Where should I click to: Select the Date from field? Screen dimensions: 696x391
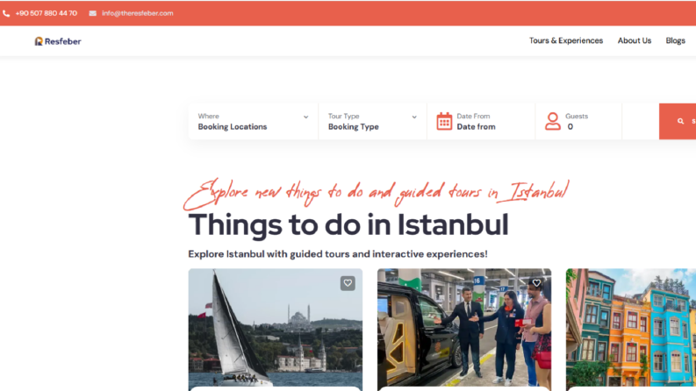pyautogui.click(x=476, y=127)
